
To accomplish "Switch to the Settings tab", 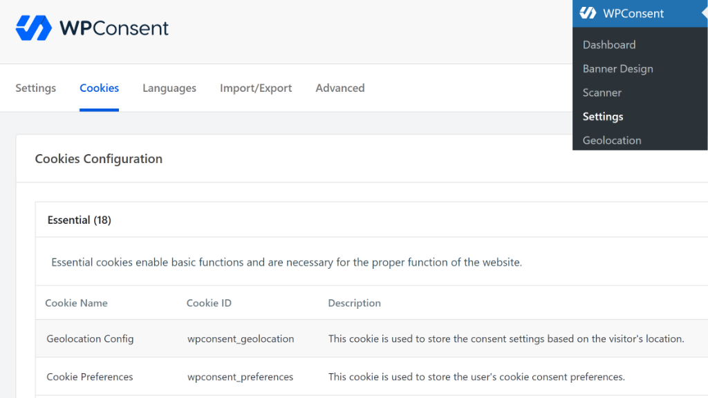I will [x=35, y=88].
